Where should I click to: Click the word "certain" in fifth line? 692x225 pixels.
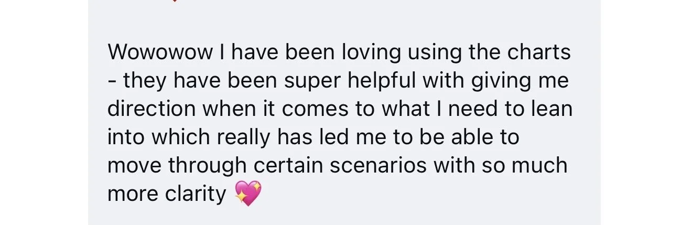coord(289,166)
